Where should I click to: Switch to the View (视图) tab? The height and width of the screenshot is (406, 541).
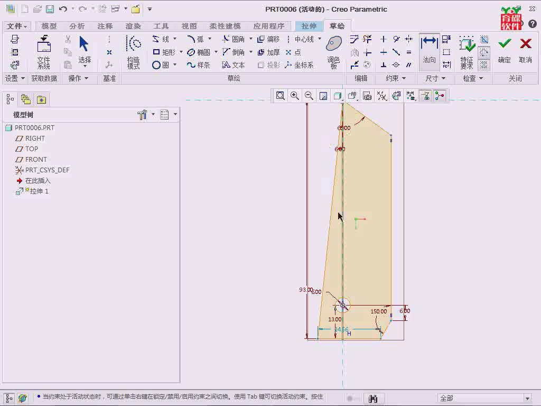click(x=189, y=26)
